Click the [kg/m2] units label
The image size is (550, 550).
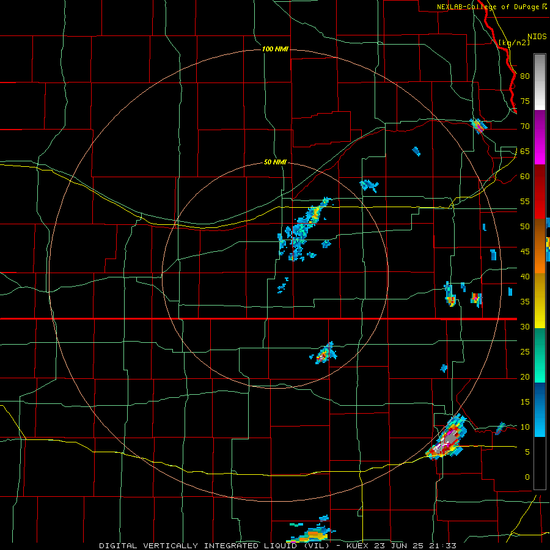(514, 43)
